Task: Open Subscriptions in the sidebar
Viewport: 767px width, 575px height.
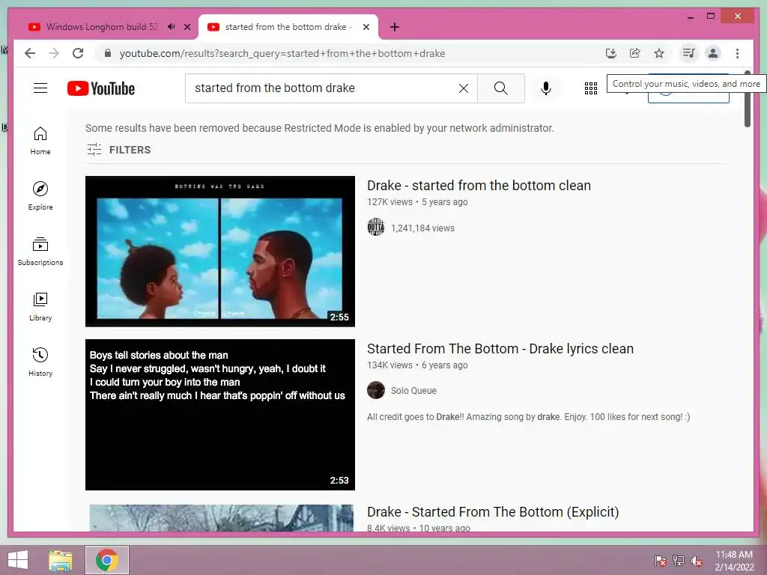Action: [x=40, y=252]
